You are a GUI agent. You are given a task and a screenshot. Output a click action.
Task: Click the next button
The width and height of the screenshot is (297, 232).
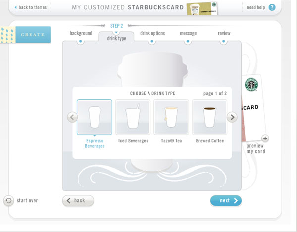pos(226,200)
